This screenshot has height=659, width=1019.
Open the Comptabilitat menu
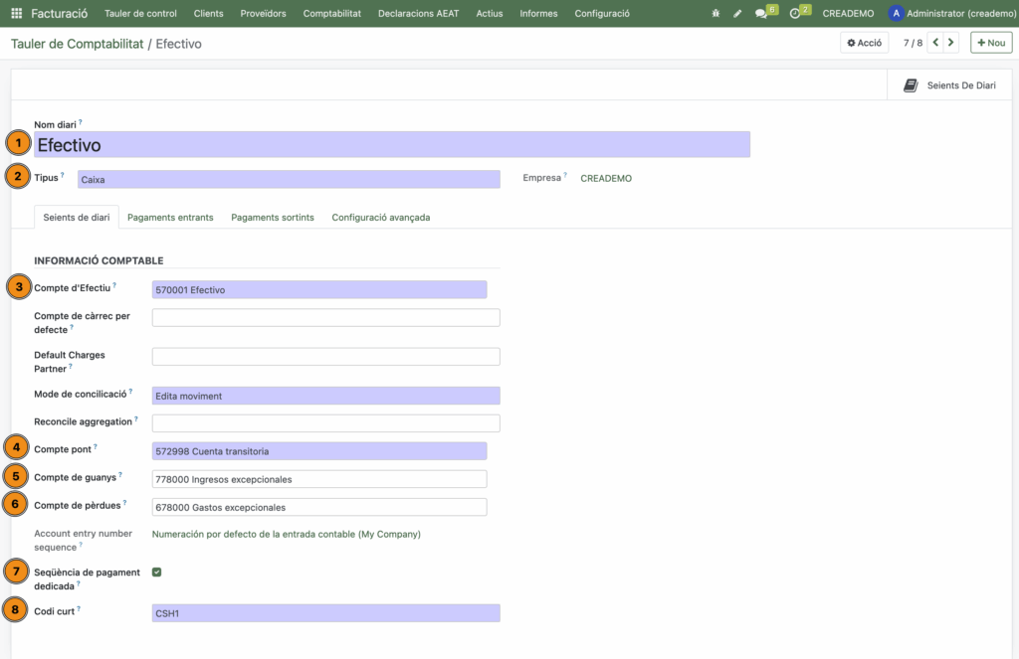click(x=332, y=14)
